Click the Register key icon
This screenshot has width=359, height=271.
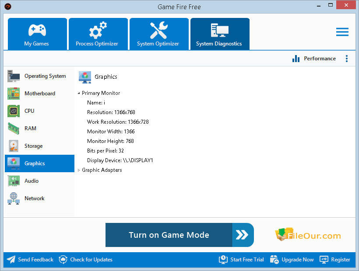click(x=324, y=260)
